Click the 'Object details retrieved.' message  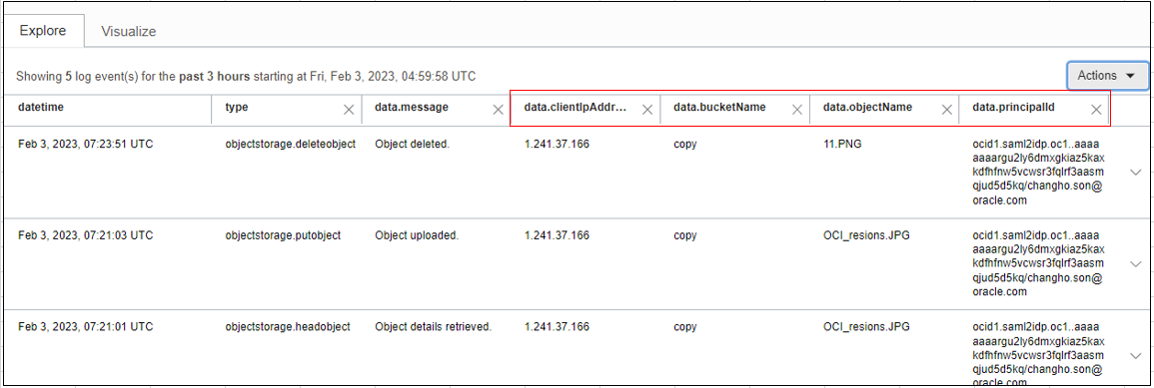pos(433,327)
